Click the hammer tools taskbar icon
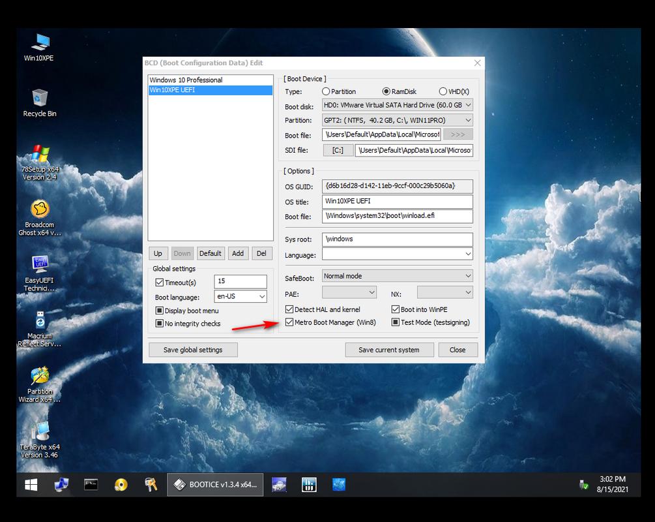 click(151, 485)
